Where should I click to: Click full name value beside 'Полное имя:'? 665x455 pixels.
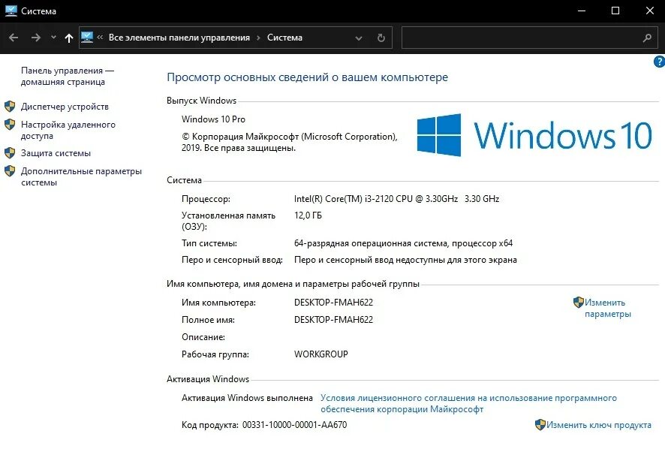334,320
